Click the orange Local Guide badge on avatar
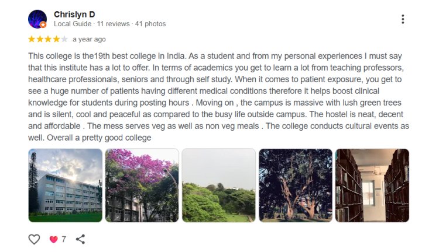 (43, 25)
